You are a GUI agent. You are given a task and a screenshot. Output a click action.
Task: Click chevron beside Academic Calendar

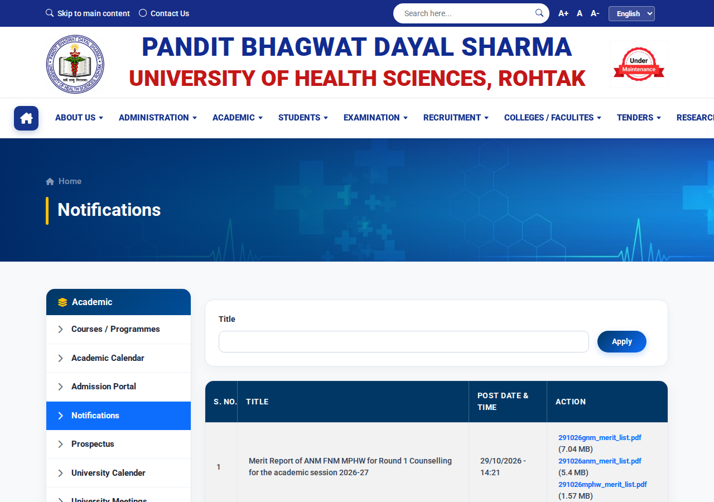coord(60,358)
